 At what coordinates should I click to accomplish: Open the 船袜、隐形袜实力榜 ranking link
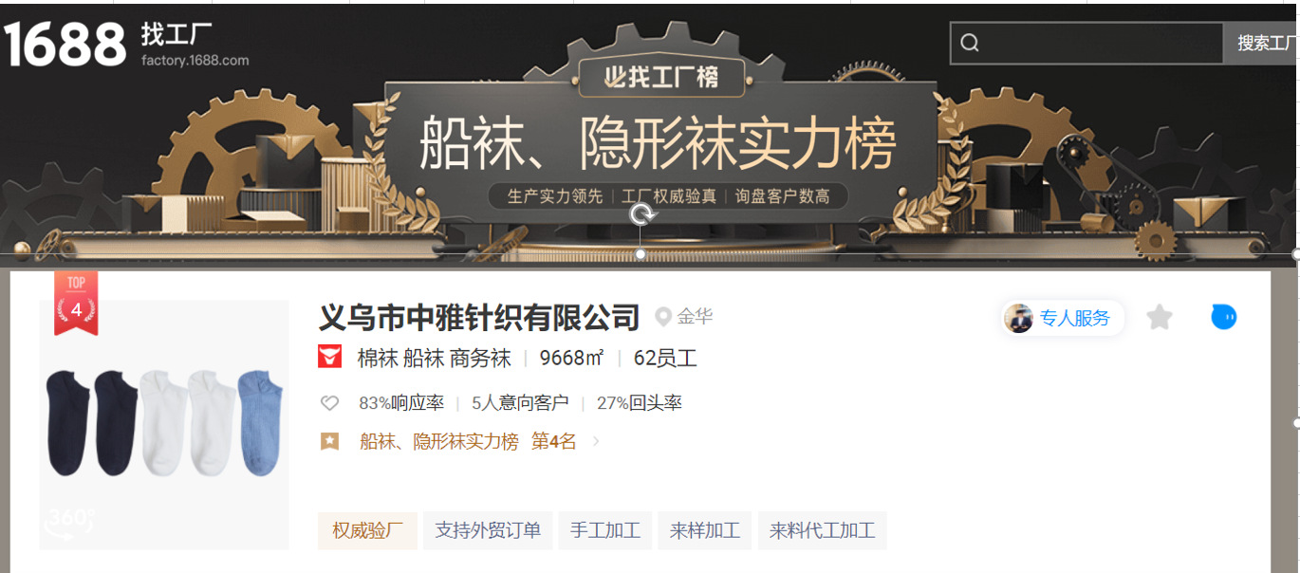coord(439,441)
